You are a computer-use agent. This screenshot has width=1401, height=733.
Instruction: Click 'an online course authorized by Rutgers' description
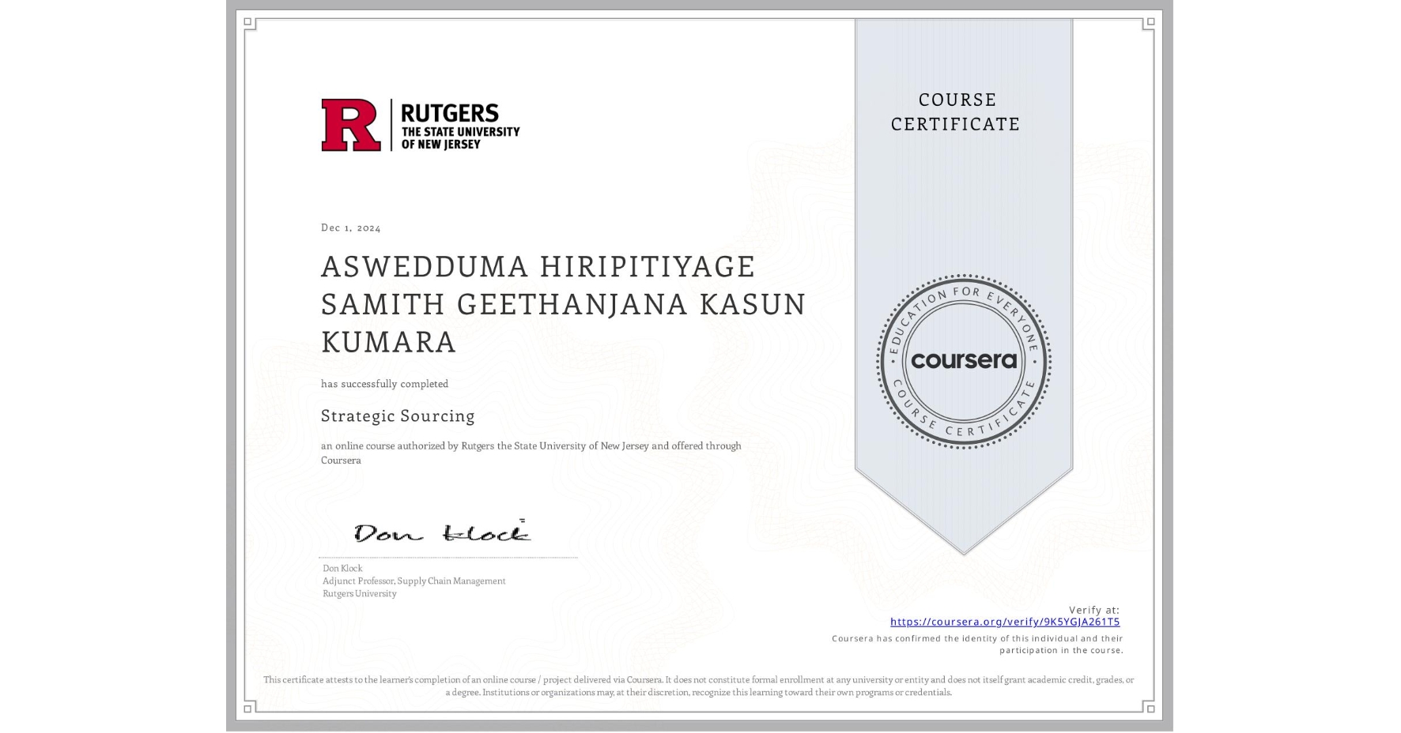tap(531, 453)
